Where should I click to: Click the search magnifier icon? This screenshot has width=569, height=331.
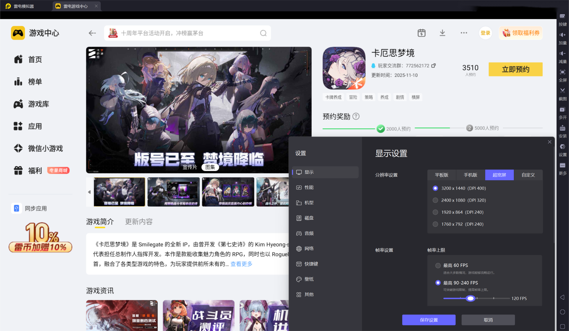263,33
